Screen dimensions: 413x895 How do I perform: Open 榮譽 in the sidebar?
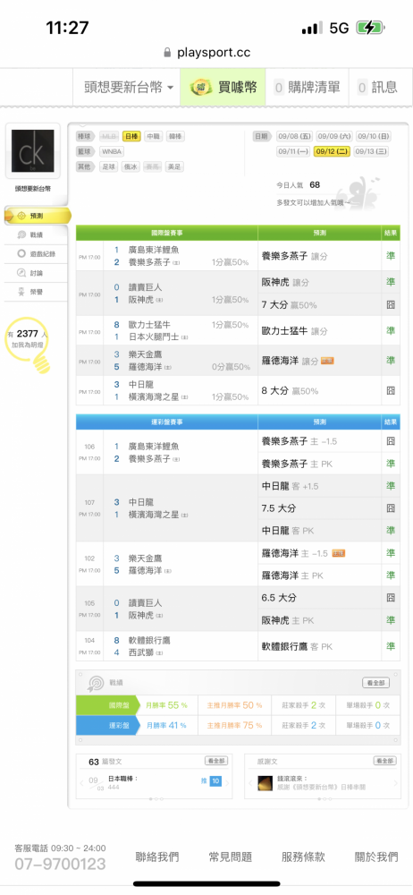pos(36,292)
